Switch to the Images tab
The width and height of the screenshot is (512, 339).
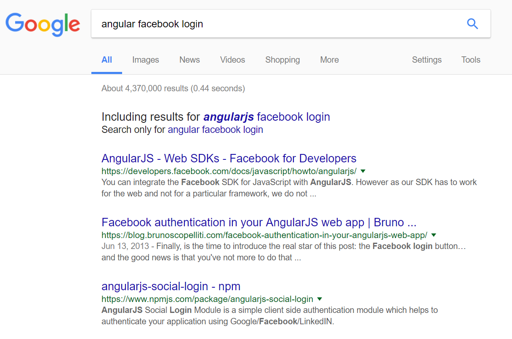tap(145, 60)
